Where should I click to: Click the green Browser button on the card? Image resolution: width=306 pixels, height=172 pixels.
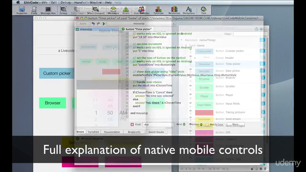pyautogui.click(x=53, y=103)
